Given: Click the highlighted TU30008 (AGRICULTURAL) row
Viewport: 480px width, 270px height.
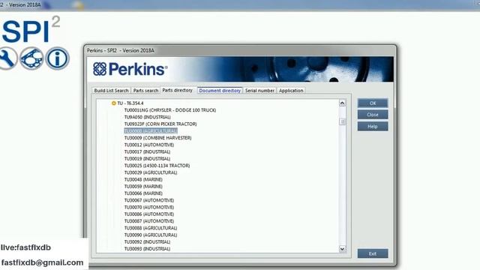Looking at the screenshot, I should click(x=151, y=131).
